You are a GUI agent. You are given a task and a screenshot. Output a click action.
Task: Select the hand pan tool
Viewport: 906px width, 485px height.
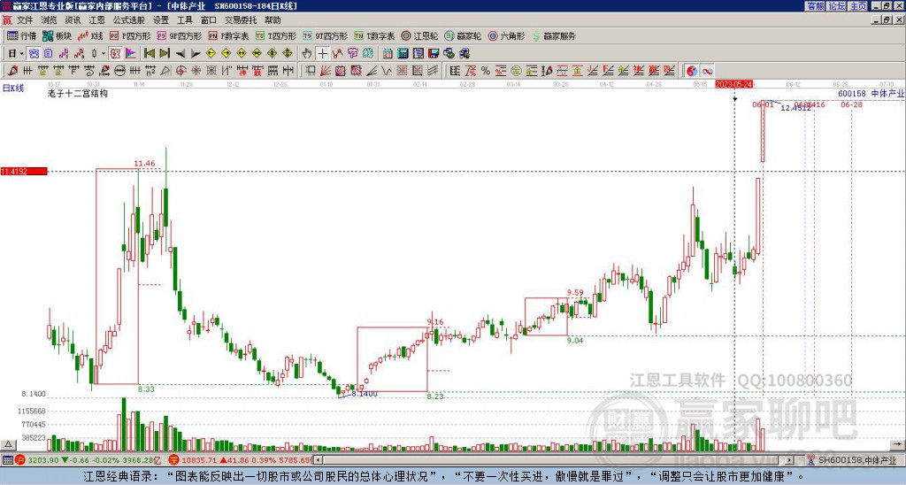point(307,53)
